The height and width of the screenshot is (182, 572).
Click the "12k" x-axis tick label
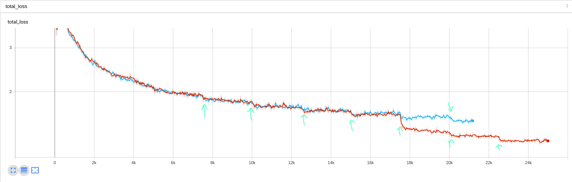(291, 163)
